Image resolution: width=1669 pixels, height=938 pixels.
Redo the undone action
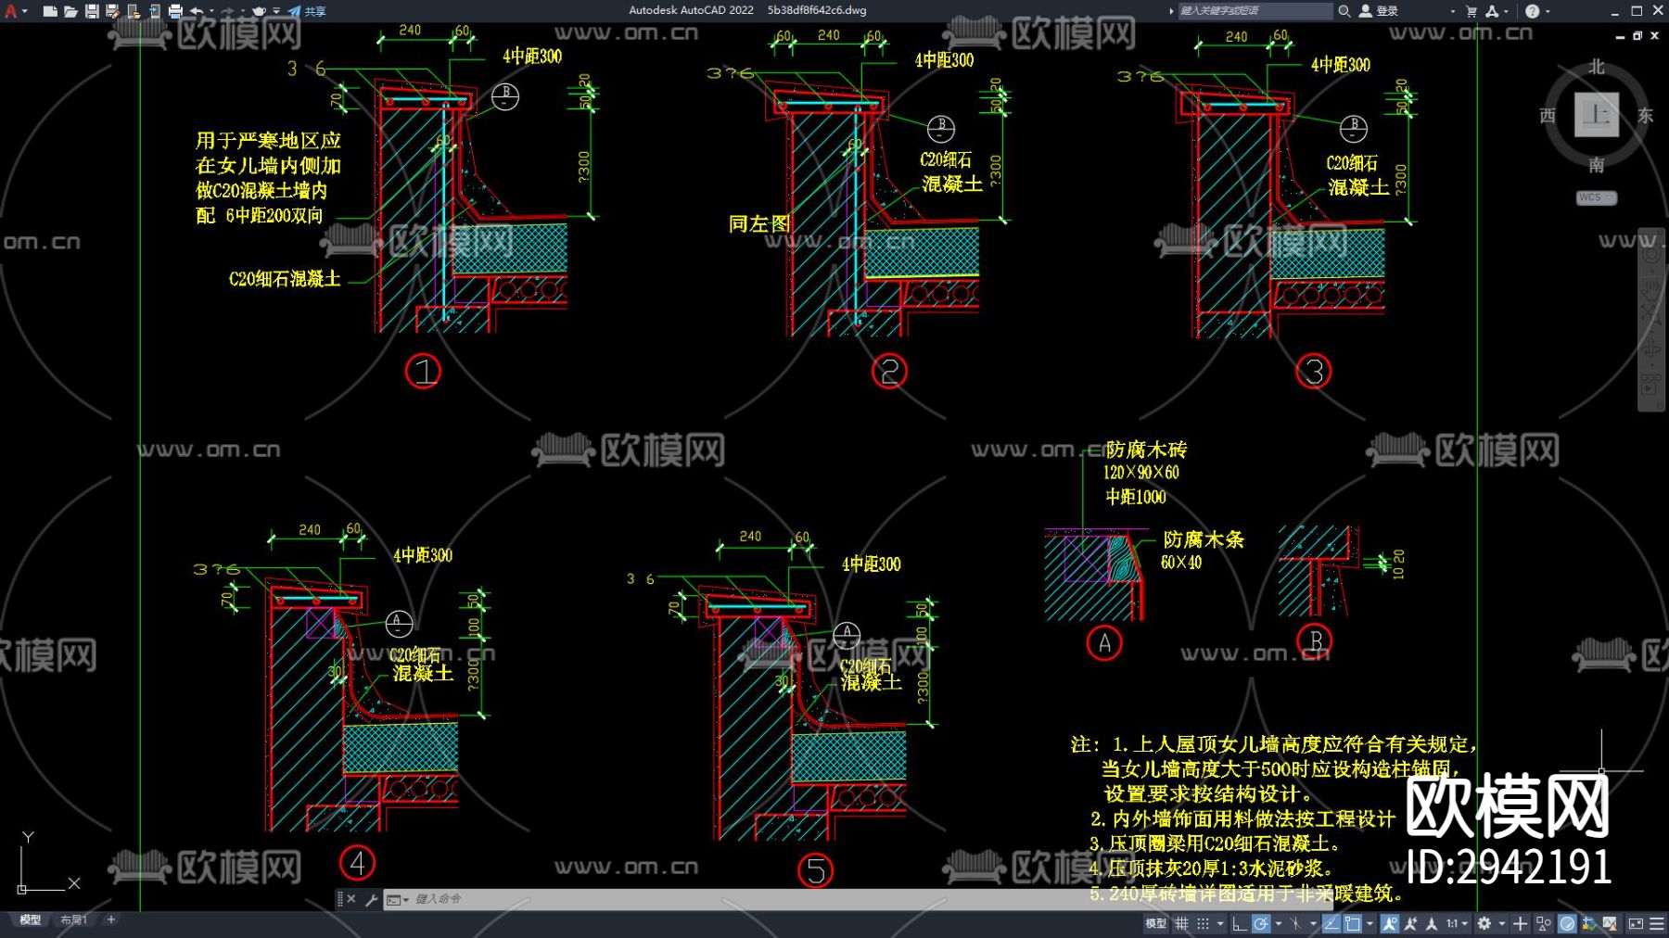[x=227, y=11]
